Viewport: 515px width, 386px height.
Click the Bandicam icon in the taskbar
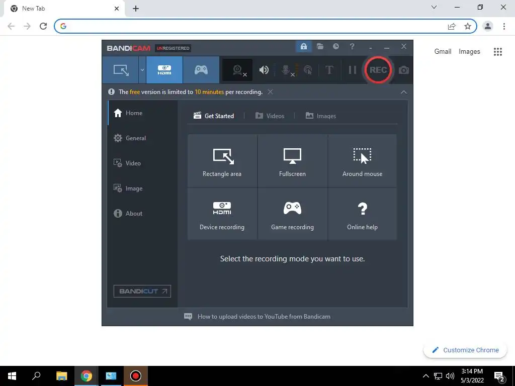click(x=136, y=376)
